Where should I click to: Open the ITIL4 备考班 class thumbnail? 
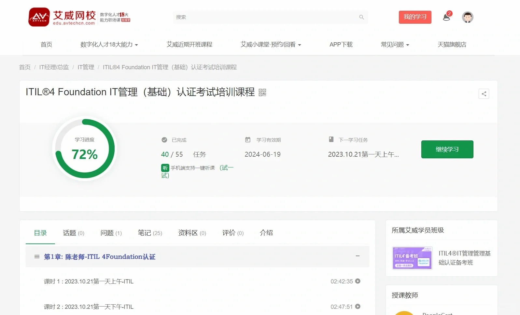point(412,258)
